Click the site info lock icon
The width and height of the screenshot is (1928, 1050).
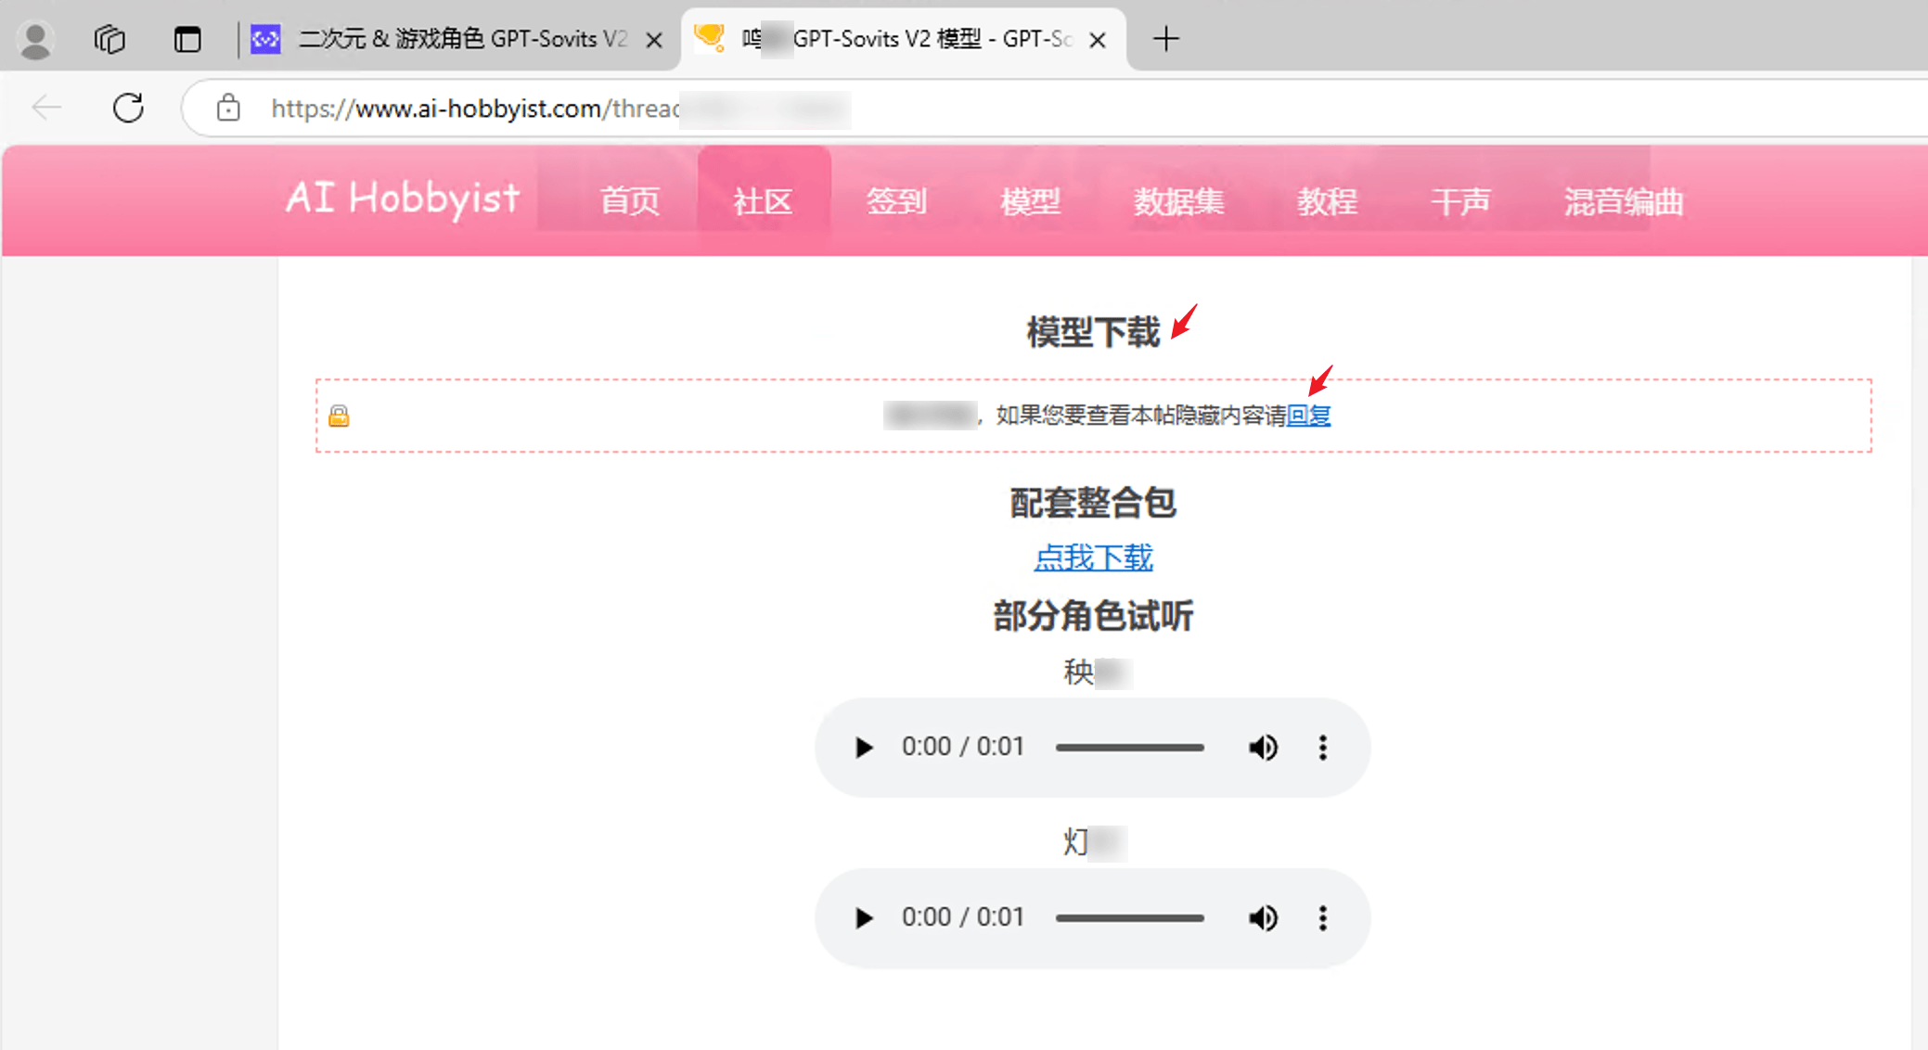(x=228, y=109)
